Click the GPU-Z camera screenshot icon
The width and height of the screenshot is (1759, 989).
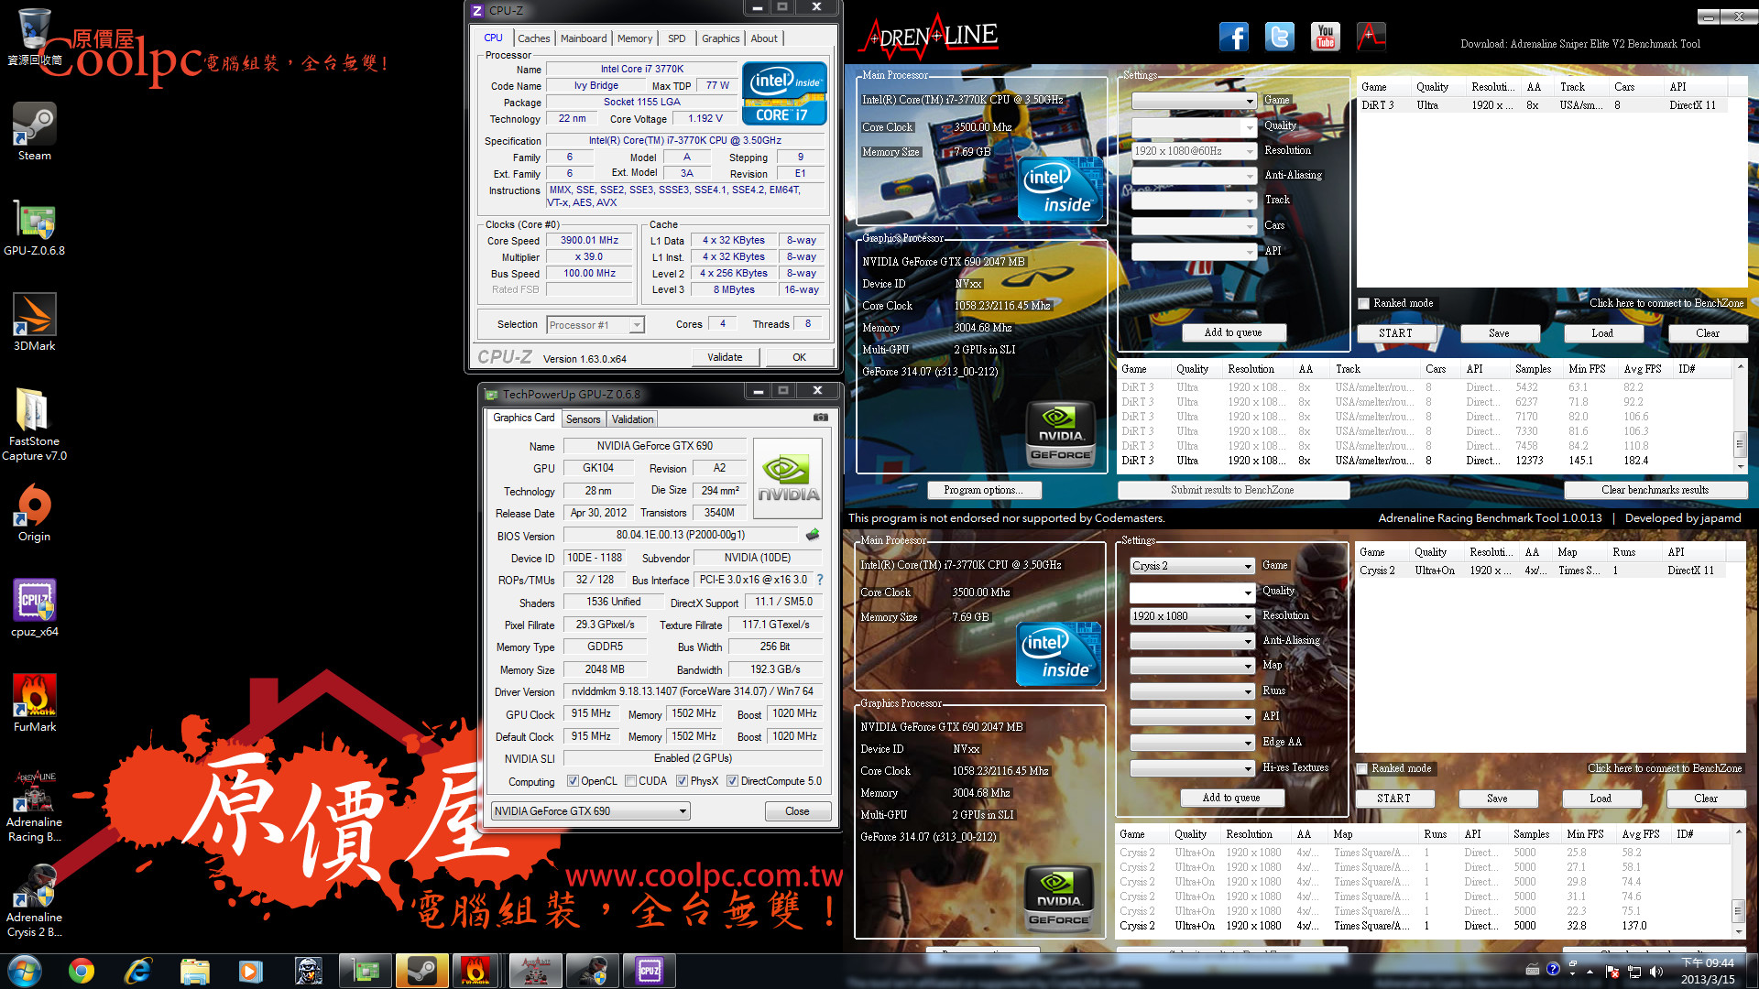821,418
